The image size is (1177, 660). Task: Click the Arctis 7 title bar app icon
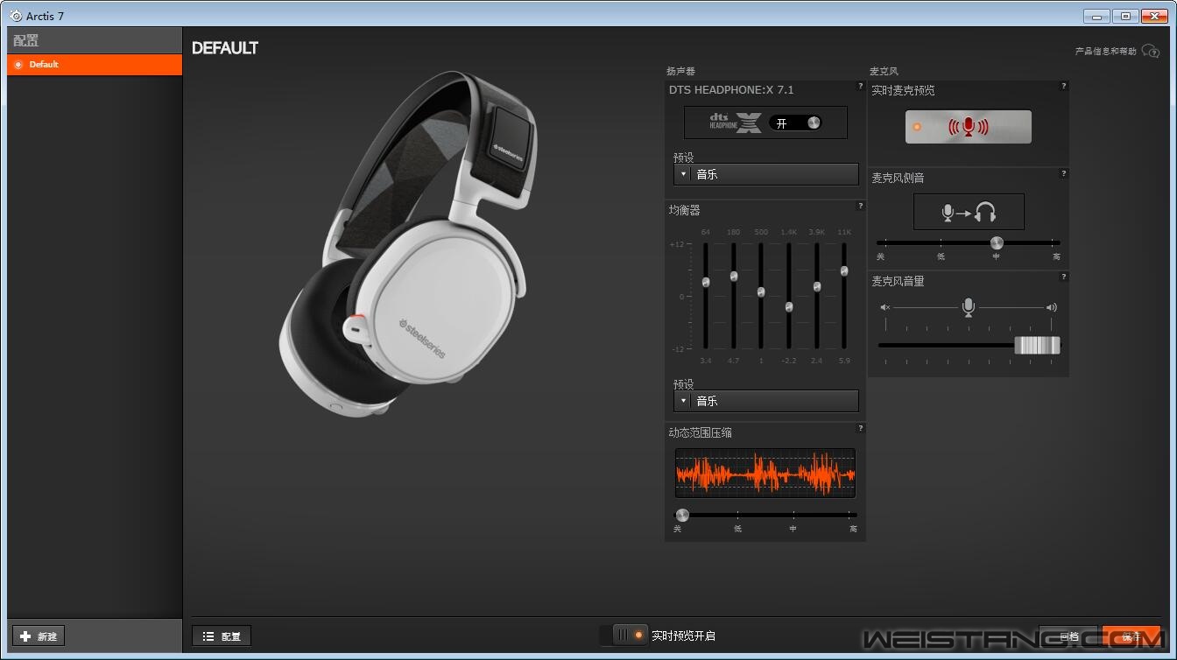pyautogui.click(x=15, y=16)
